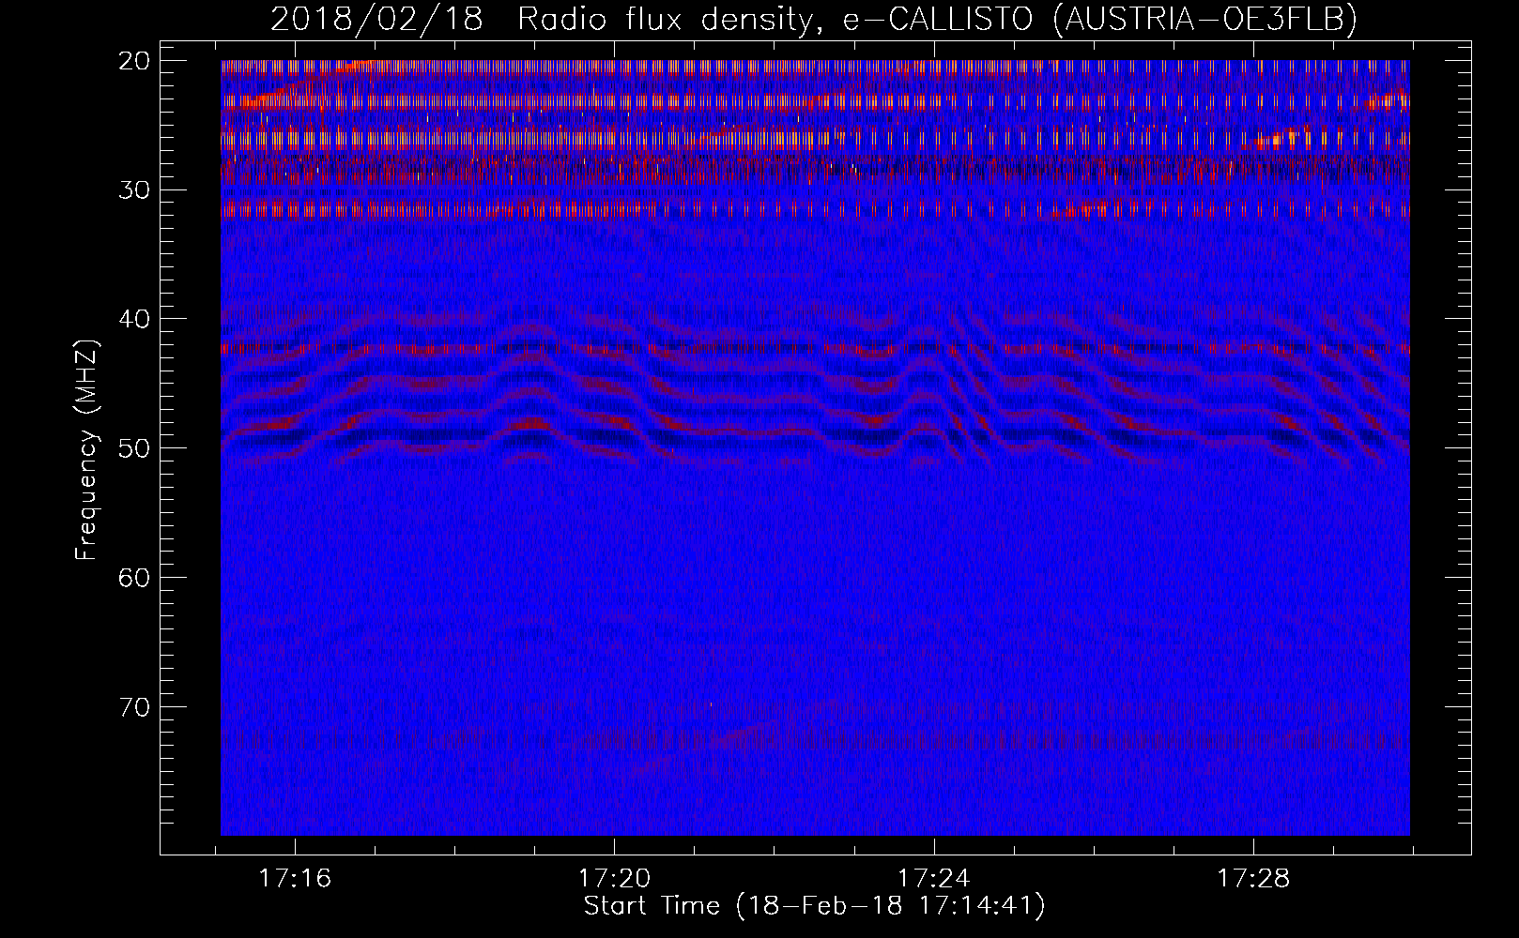Screen dimensions: 1519x938
Task: Click the 'Frequency (MHZ)' axis label
Action: click(x=86, y=450)
